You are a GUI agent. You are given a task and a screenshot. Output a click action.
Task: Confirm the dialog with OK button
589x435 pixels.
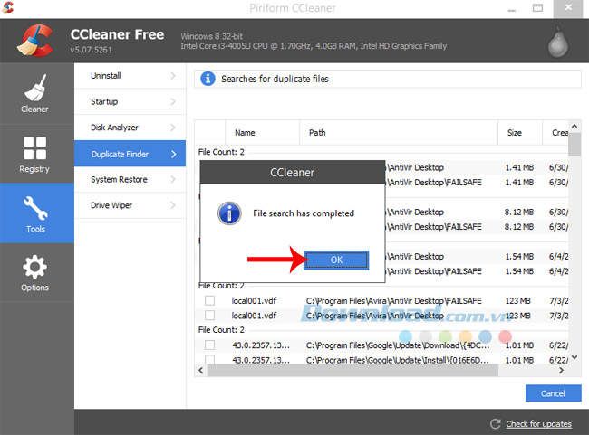336,260
